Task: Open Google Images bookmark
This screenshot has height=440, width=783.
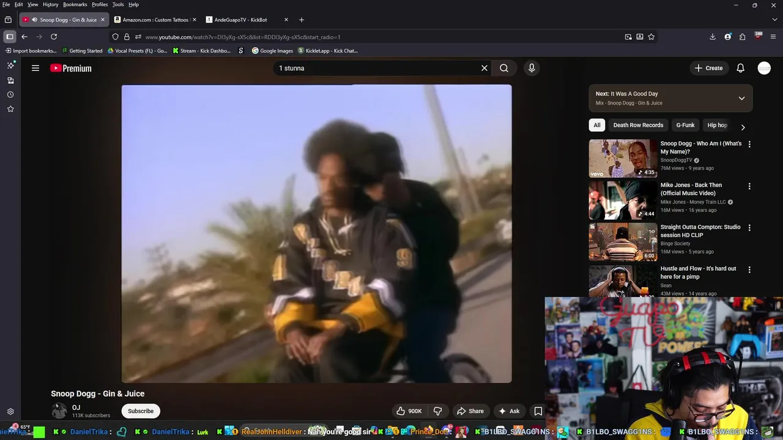Action: point(273,51)
